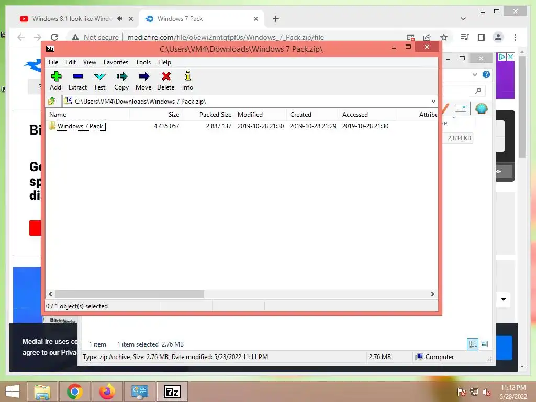Extract files with the Extract button

[x=77, y=81]
